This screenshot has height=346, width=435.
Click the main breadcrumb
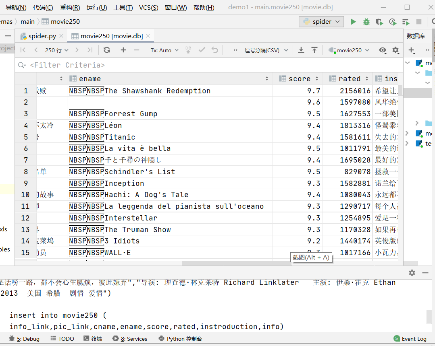(27, 22)
